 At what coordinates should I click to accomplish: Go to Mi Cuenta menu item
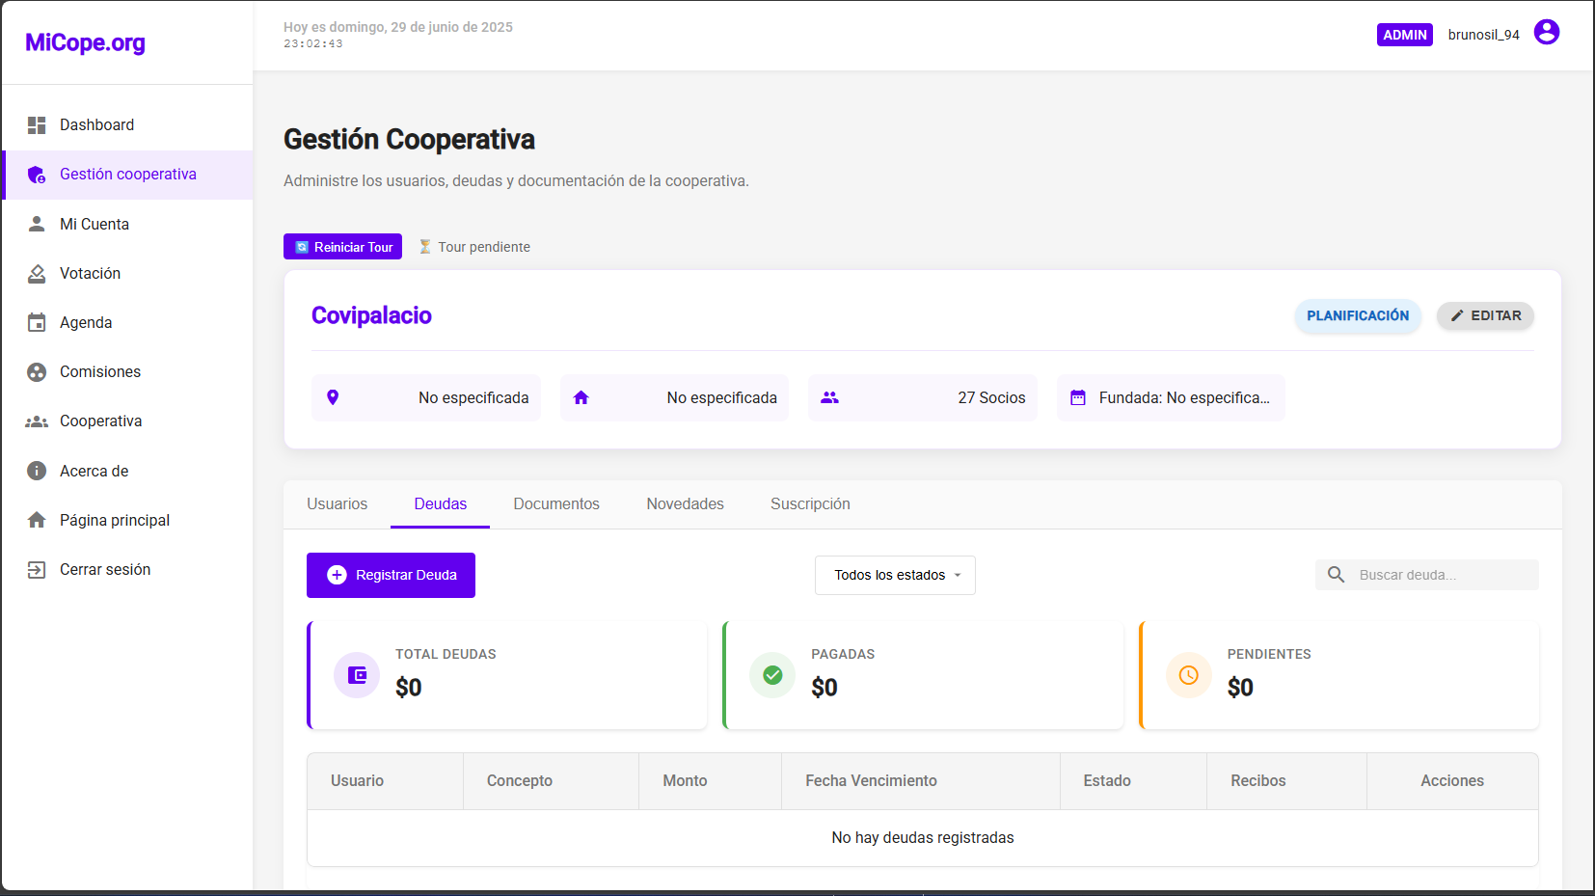[x=95, y=225]
